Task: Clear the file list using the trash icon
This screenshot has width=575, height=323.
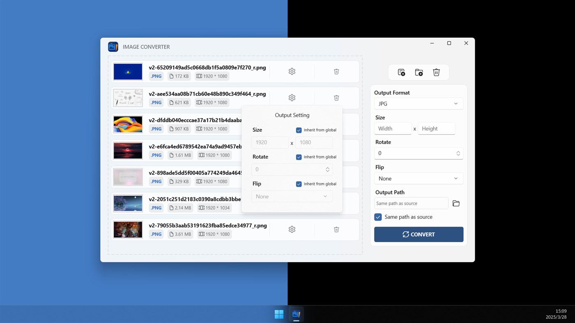Action: pos(436,72)
